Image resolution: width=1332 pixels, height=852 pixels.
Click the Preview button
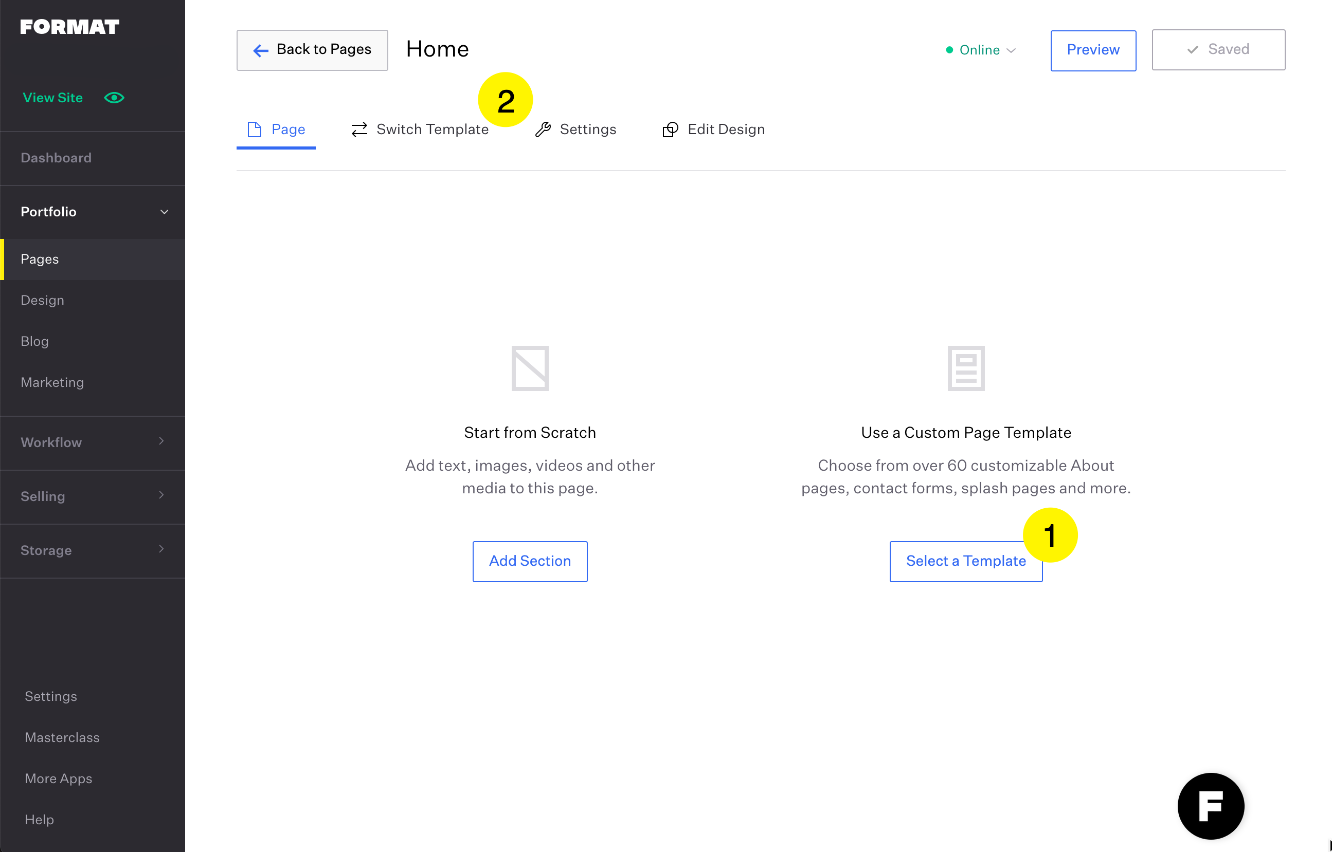[x=1092, y=50]
